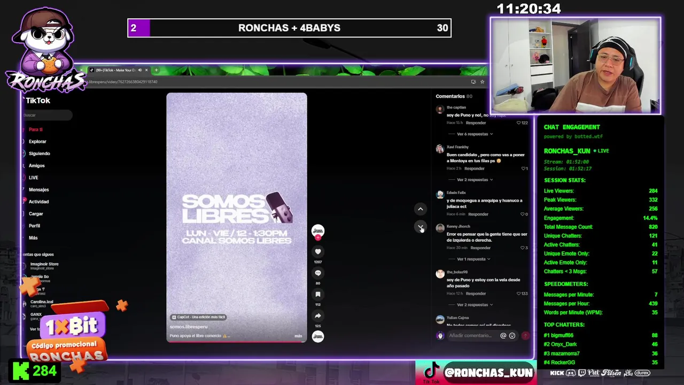Open Explorar in TikTok sidebar
The width and height of the screenshot is (684, 385).
pos(37,142)
